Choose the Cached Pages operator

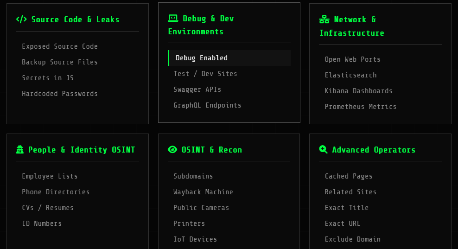[349, 176]
